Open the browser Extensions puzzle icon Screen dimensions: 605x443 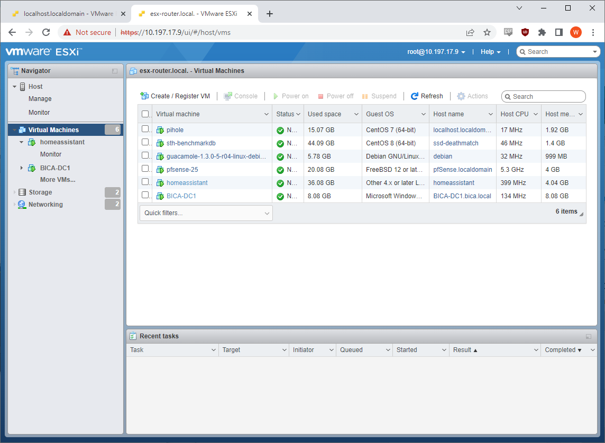coord(542,32)
